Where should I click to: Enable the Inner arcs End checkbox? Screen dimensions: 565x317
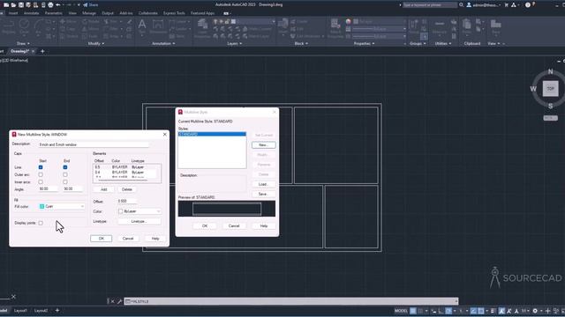pyautogui.click(x=65, y=182)
